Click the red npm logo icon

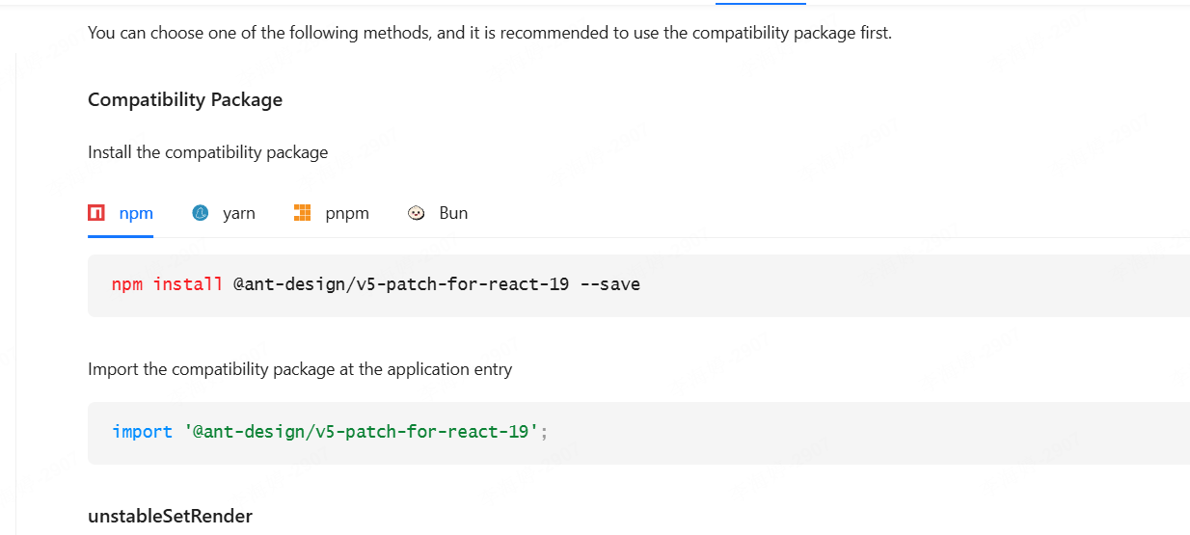click(96, 213)
